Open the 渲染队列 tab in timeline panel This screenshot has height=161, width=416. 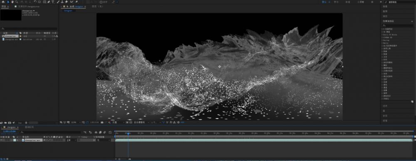tap(29, 127)
